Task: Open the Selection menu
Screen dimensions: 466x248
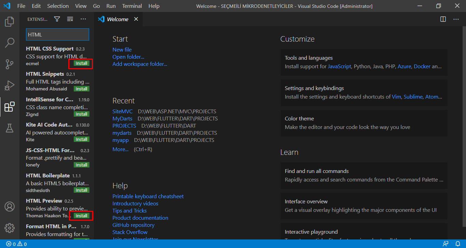Action: 58,6
